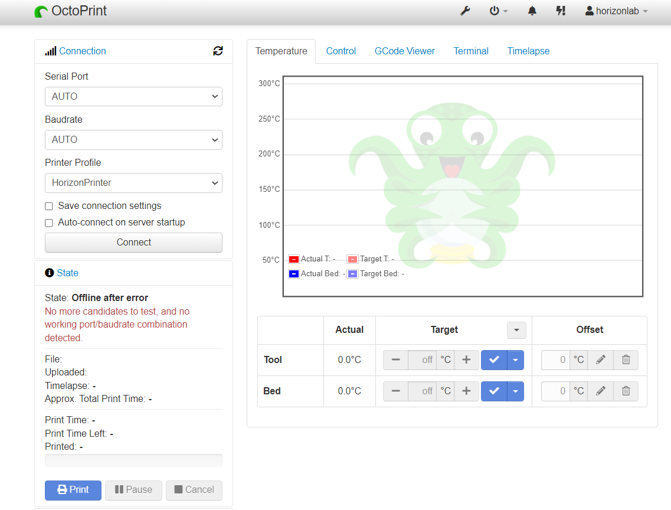Increase Tool target temperature plus button
Image resolution: width=671 pixels, height=510 pixels.
(x=466, y=360)
